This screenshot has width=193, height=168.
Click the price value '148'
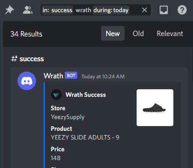coord(56,158)
